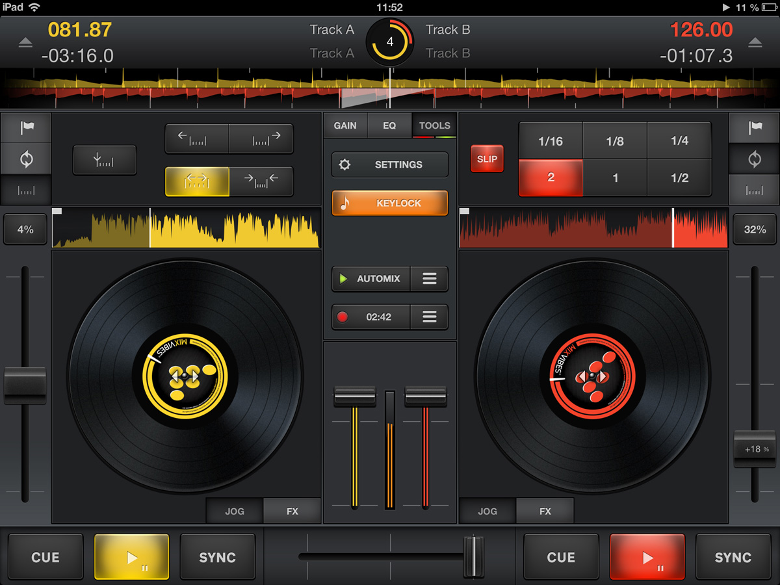Click right remaining time -01:07.3
Screen dimensions: 780x585
point(696,56)
